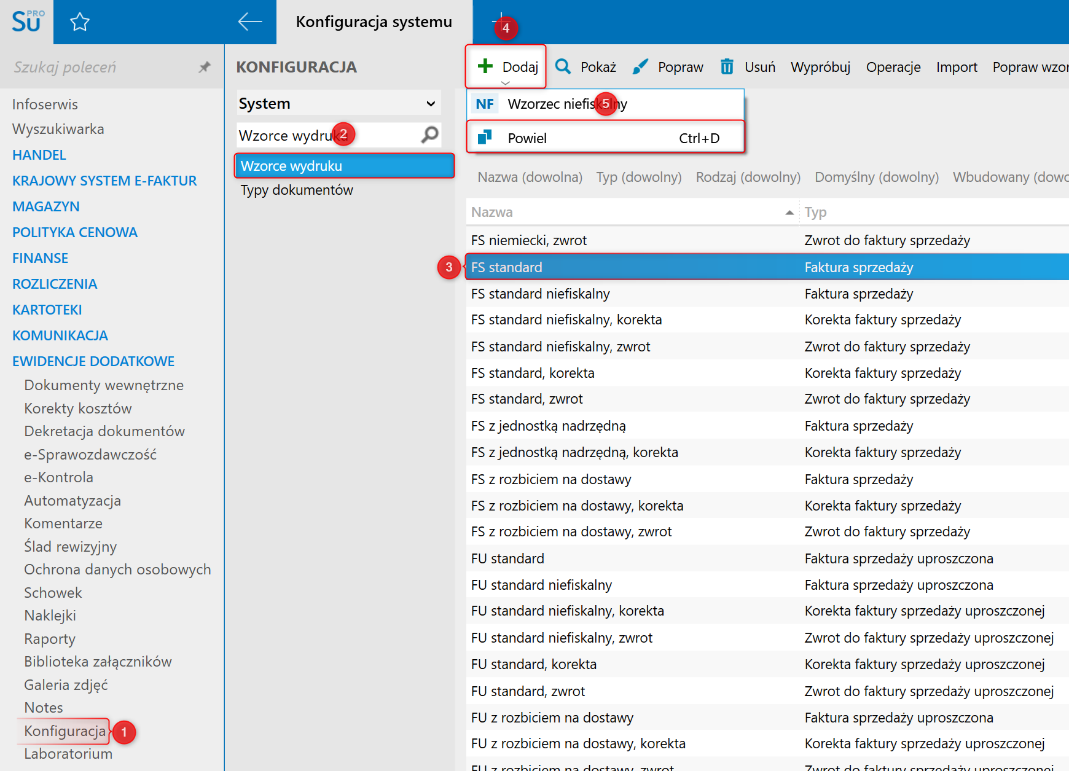This screenshot has height=771, width=1069.
Task: Expand the Dodaj button dropdown chevron
Action: pyautogui.click(x=505, y=83)
